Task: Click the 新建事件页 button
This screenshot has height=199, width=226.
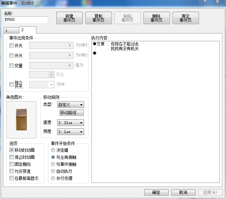Action: pyautogui.click(x=69, y=18)
